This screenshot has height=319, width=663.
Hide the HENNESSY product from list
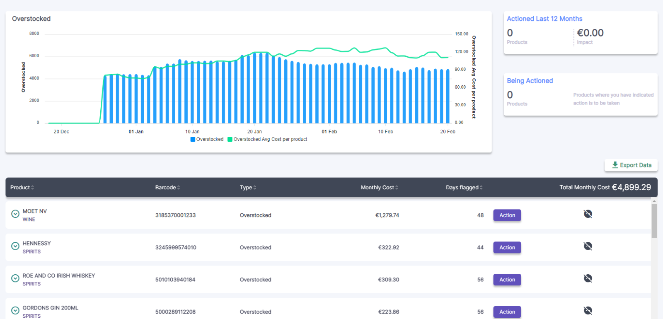pos(588,246)
